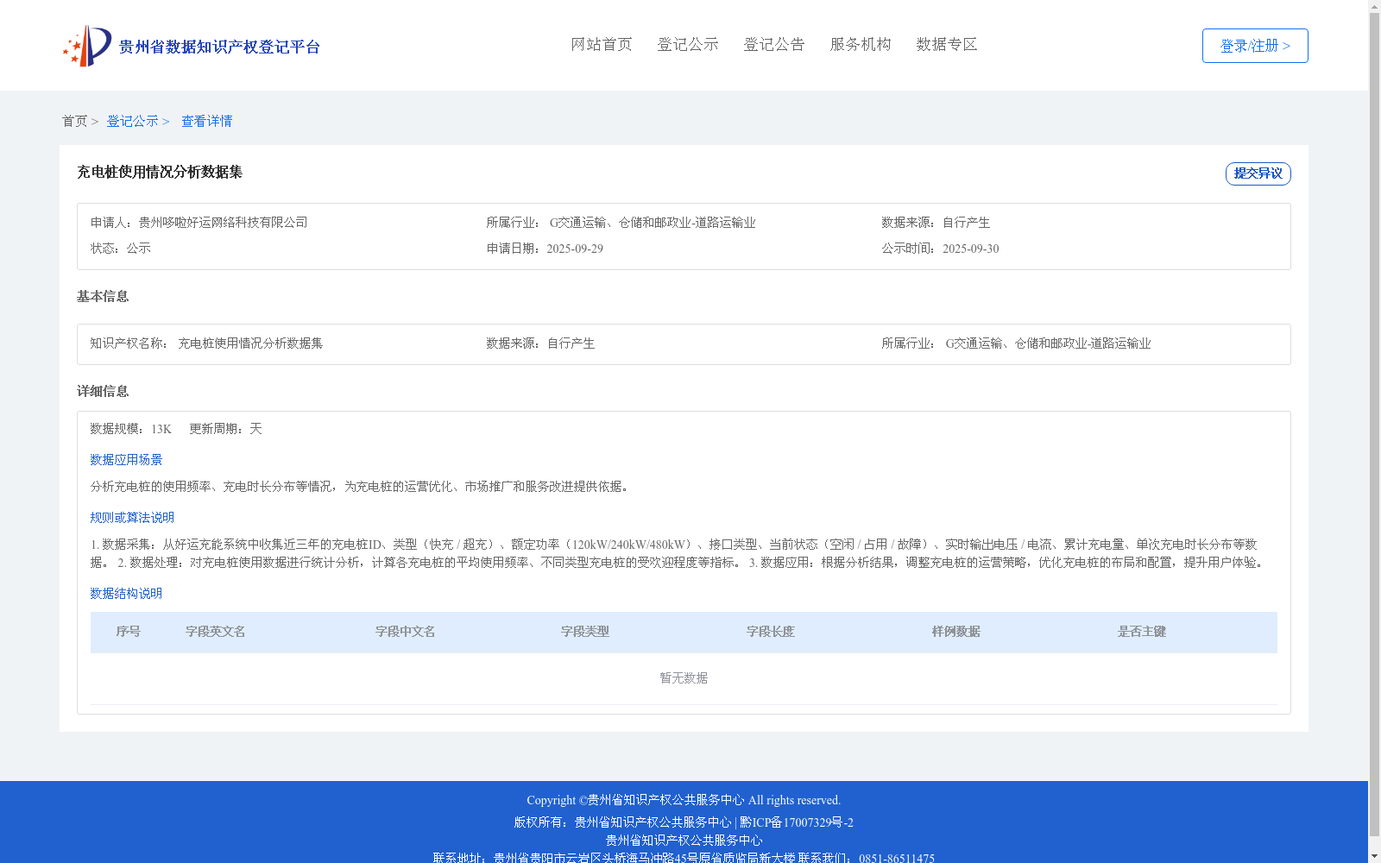Click data size value 13K
The width and height of the screenshot is (1381, 863).
click(161, 429)
